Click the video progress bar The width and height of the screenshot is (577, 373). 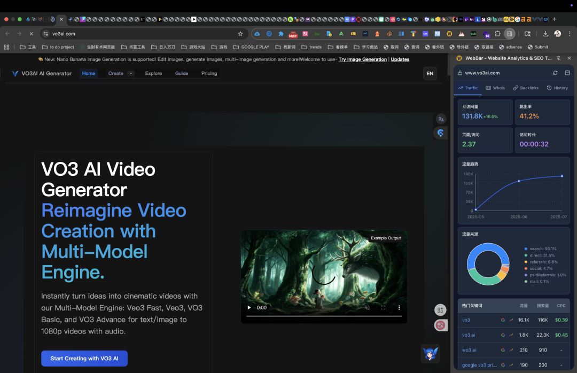coord(324,316)
